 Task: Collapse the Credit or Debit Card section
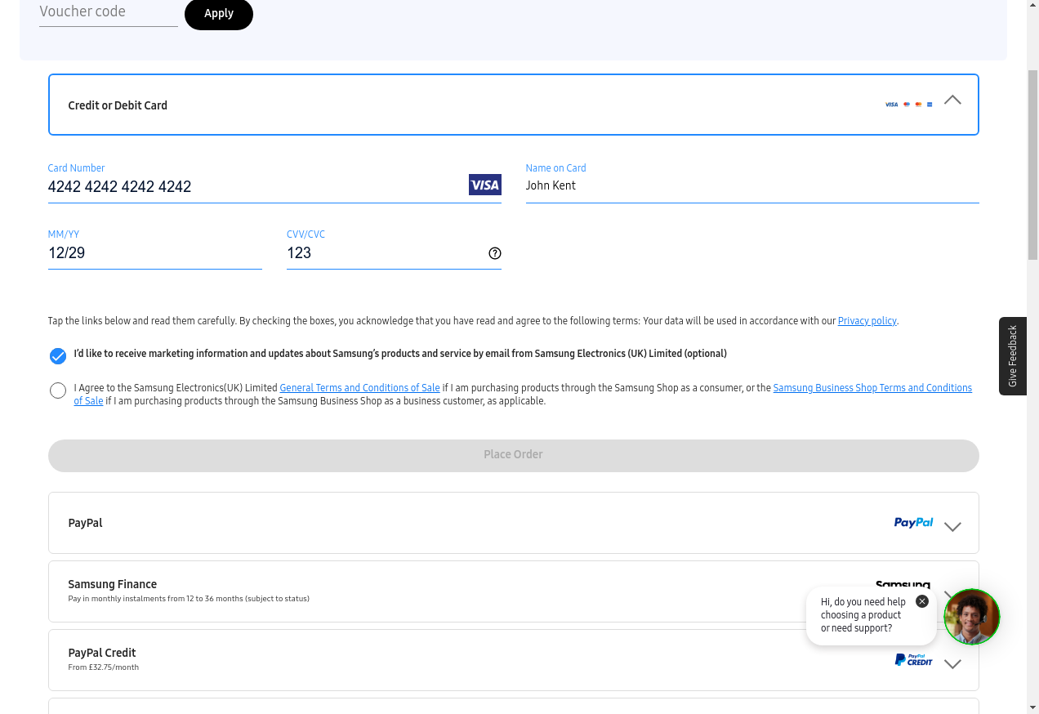952,100
